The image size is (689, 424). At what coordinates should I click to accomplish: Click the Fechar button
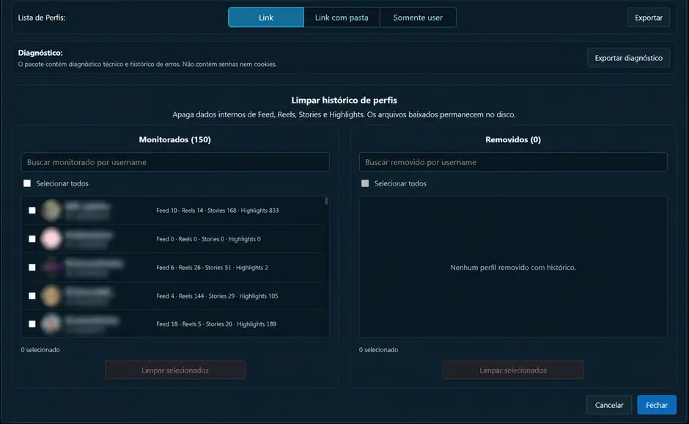point(657,405)
